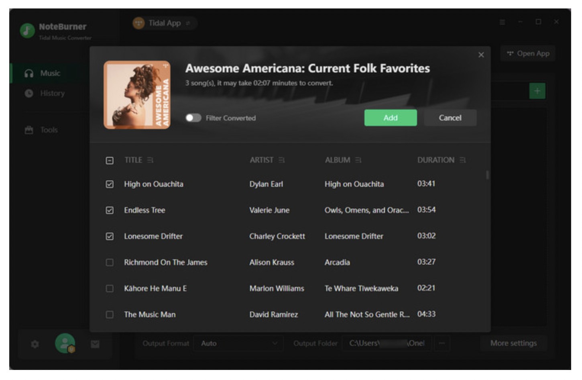The image size is (582, 380).
Task: Check The Music Man song
Action: tap(110, 315)
